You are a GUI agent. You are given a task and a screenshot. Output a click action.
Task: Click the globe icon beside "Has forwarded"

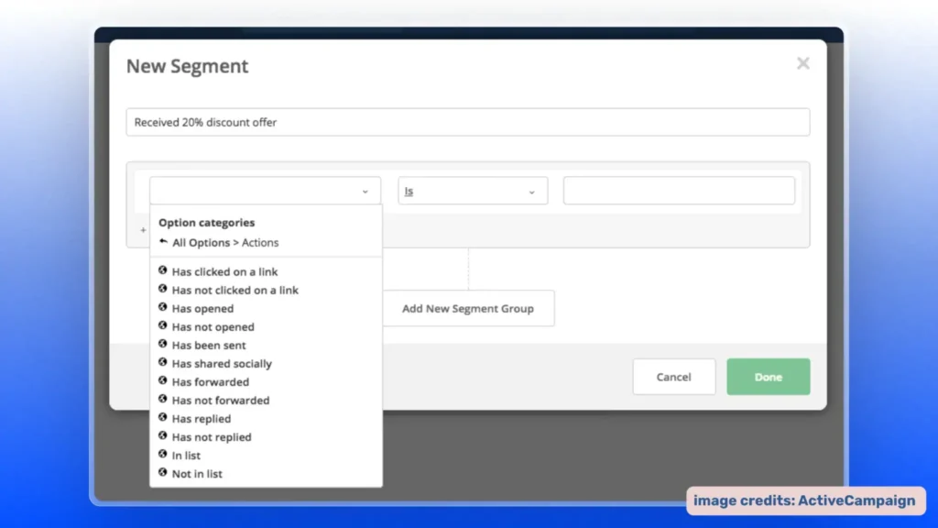coord(162,381)
